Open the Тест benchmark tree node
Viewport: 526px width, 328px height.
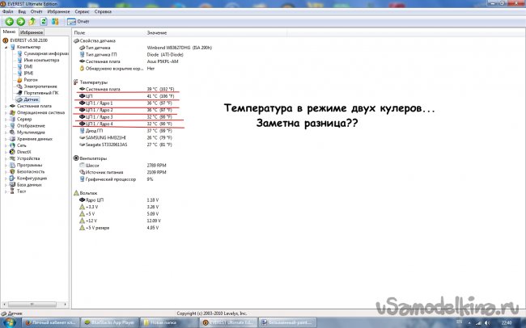click(x=21, y=191)
